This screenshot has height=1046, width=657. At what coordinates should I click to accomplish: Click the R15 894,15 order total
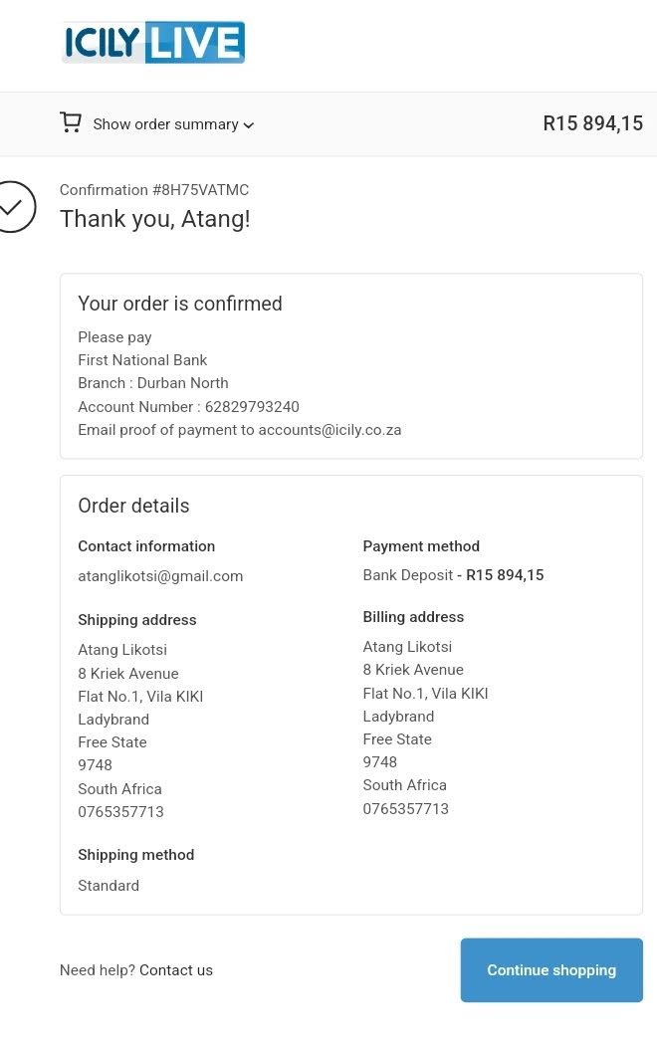(x=592, y=123)
